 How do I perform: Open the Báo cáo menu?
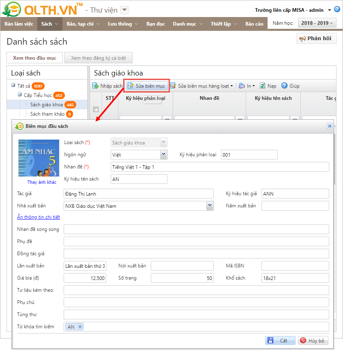(x=254, y=24)
